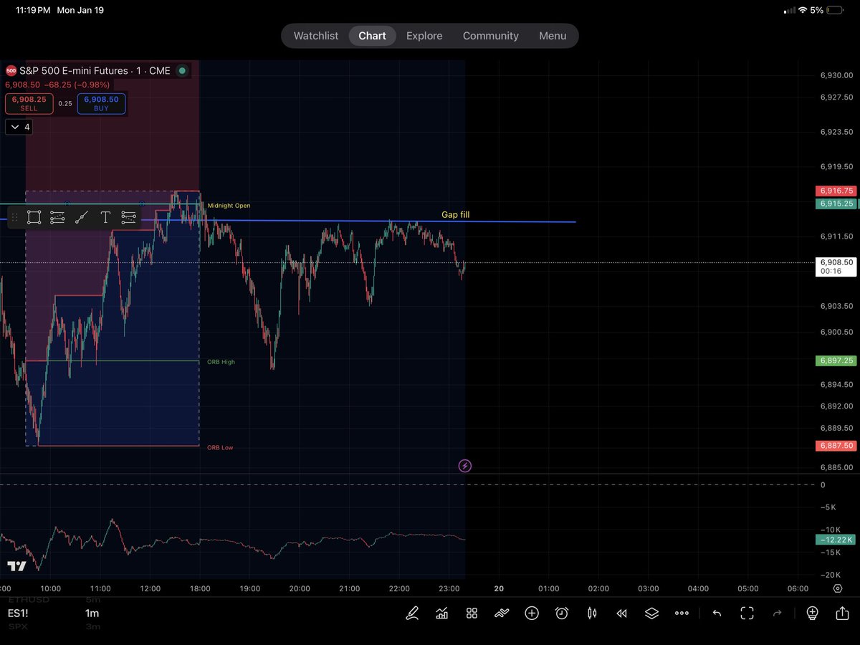Screen dimensions: 860x645
Task: Tap the 18:00 time axis label
Action: [200, 589]
